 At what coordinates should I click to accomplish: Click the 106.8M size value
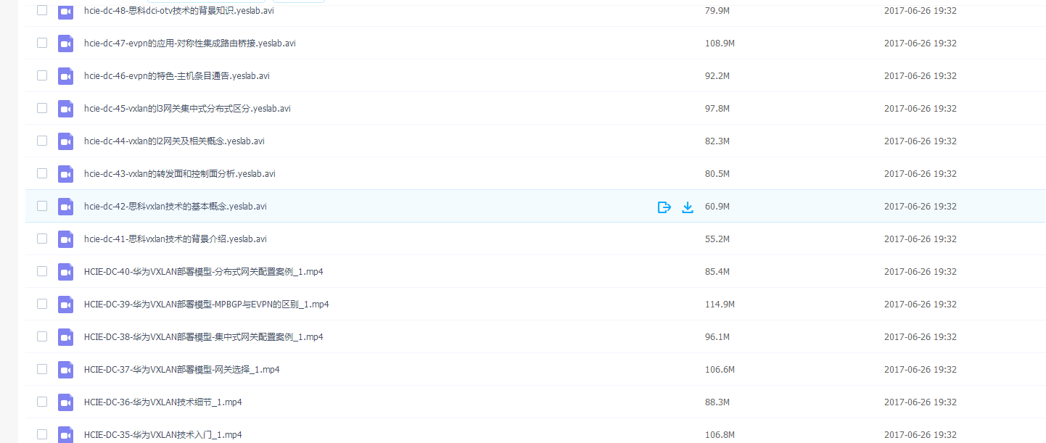(720, 435)
